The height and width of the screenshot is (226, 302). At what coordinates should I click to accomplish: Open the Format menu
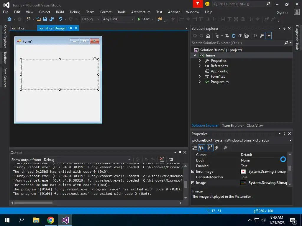[106, 12]
